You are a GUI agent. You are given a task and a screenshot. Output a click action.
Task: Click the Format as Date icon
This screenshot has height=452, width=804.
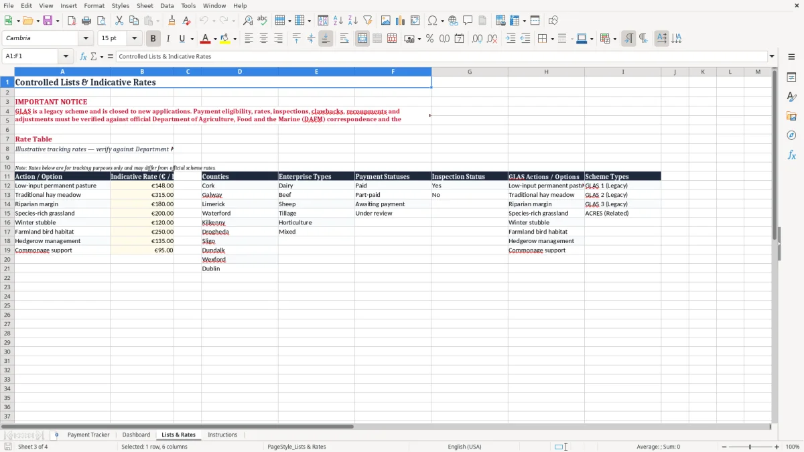459,39
